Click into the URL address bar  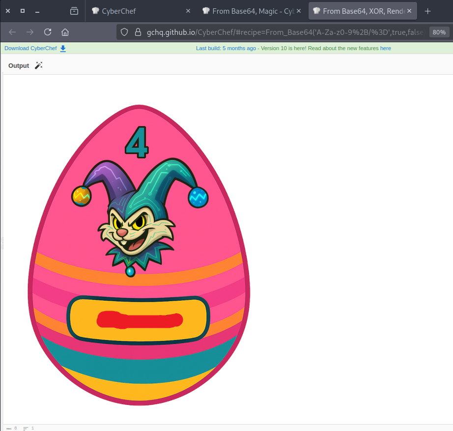(x=285, y=32)
